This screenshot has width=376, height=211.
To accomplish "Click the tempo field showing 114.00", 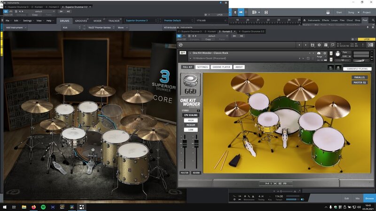I will pos(279,196).
